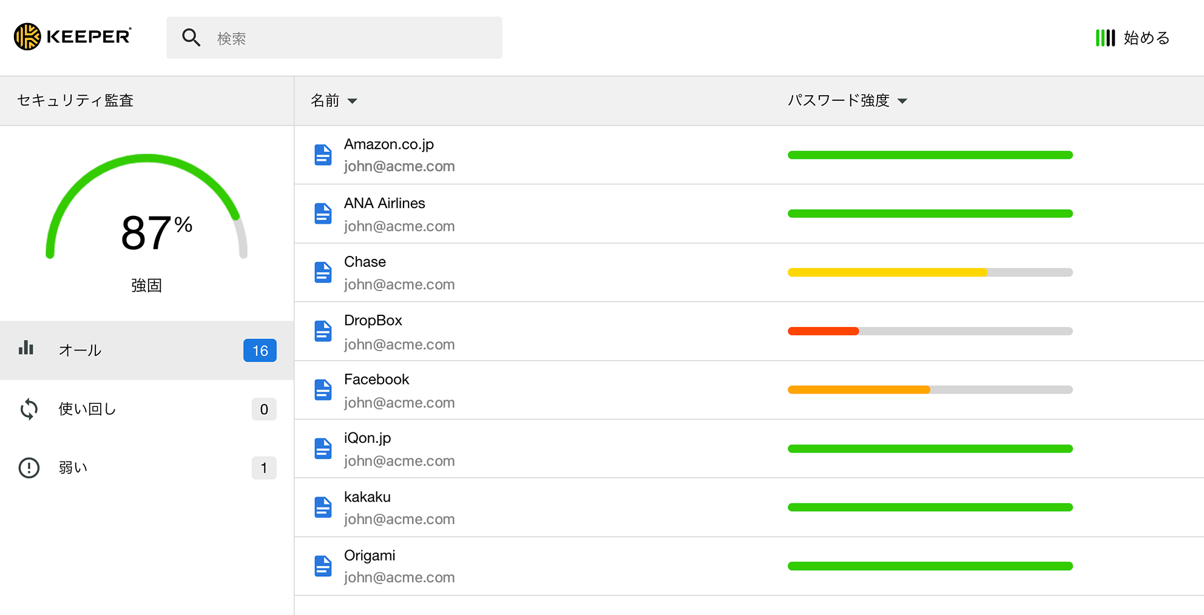
Task: Select the オール filter item
Action: coord(147,350)
